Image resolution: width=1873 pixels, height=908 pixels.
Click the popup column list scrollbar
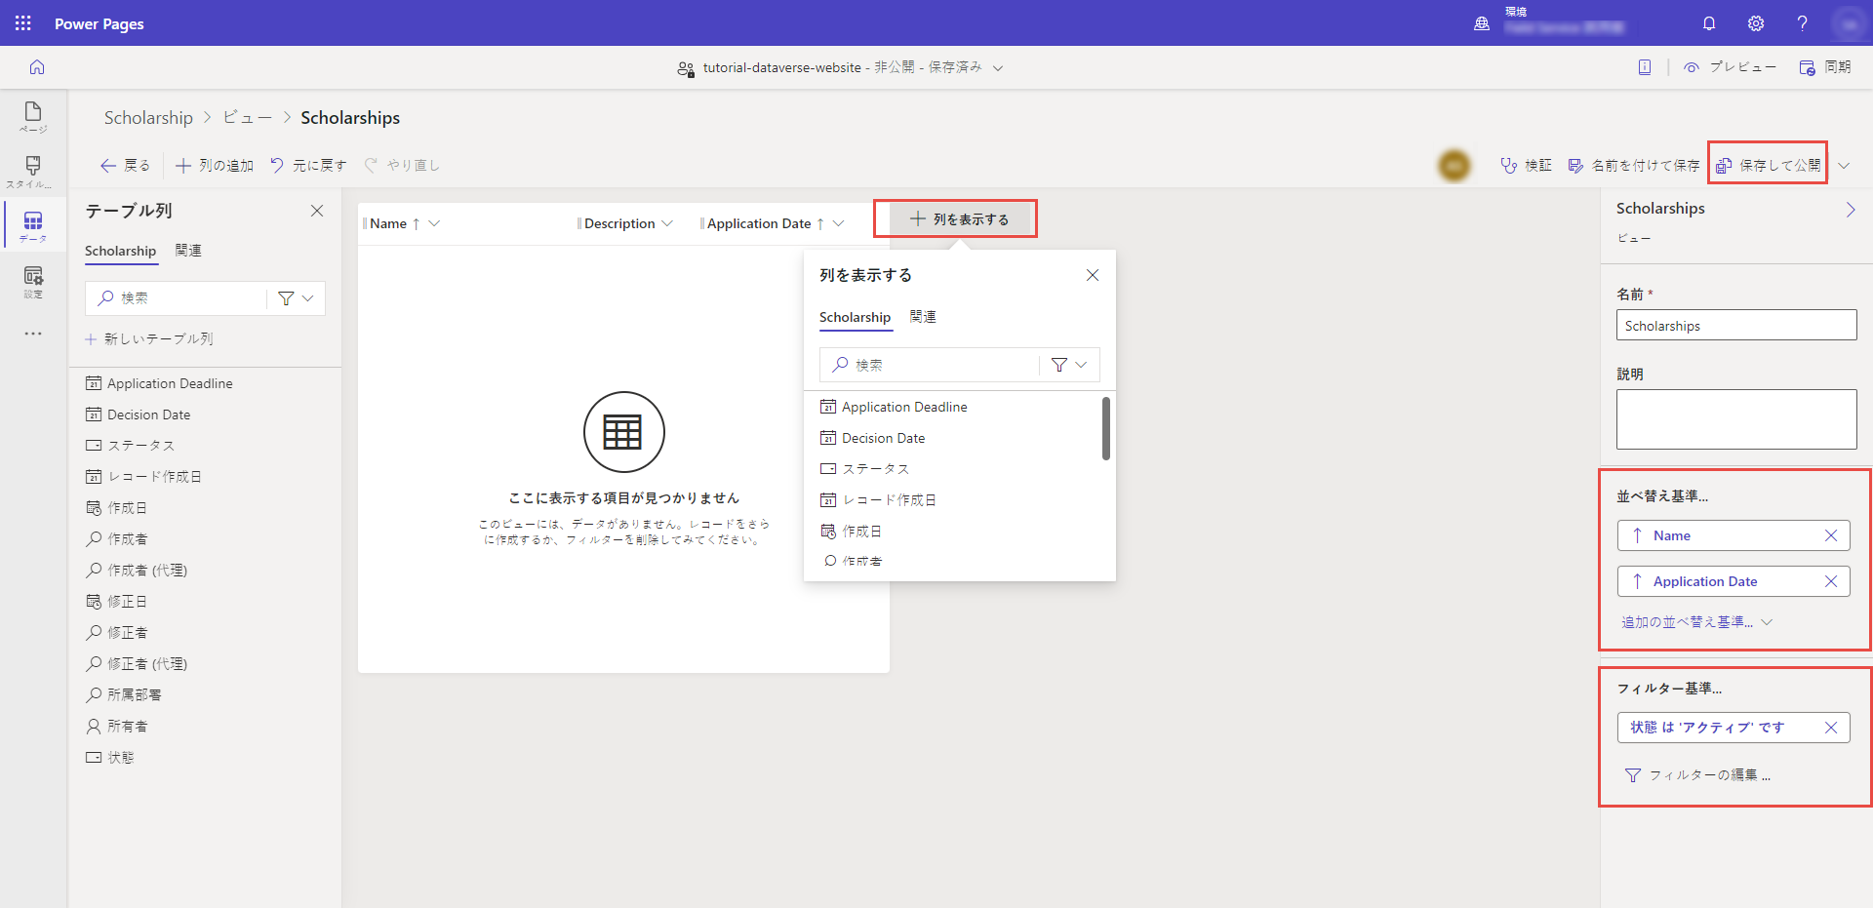pos(1105,429)
